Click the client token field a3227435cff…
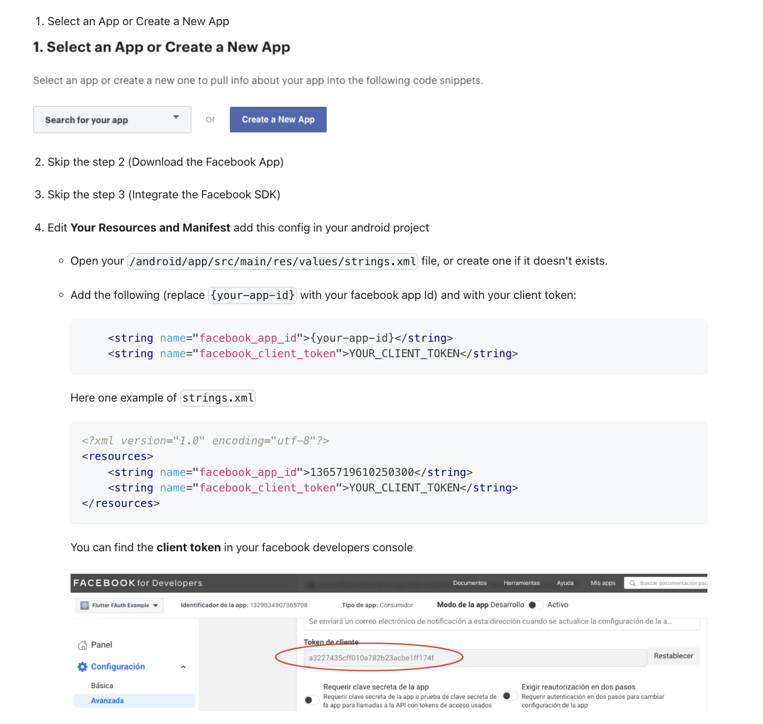Screen dimensions: 763x724 [475, 658]
